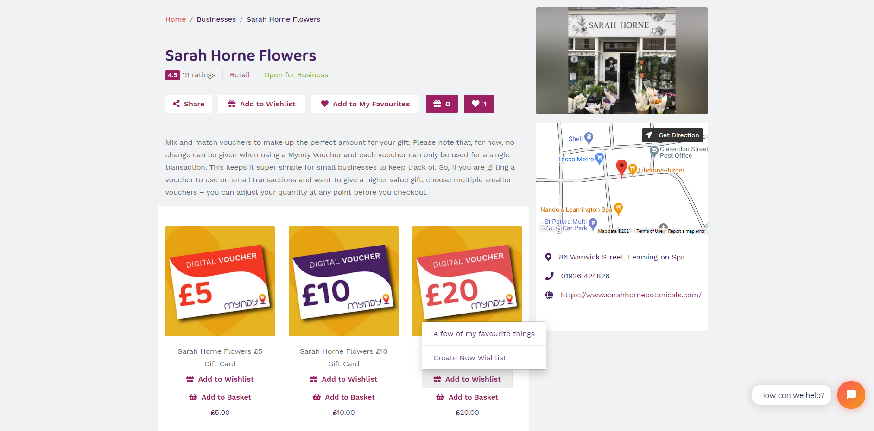
Task: Open the sarahhornebotanicals.com website link
Action: [631, 295]
